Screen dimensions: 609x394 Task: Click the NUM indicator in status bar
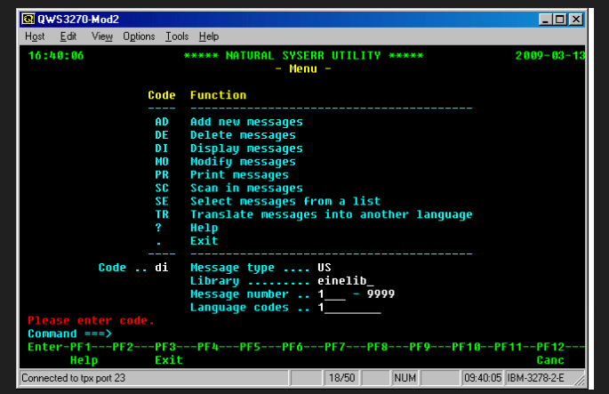tap(405, 379)
